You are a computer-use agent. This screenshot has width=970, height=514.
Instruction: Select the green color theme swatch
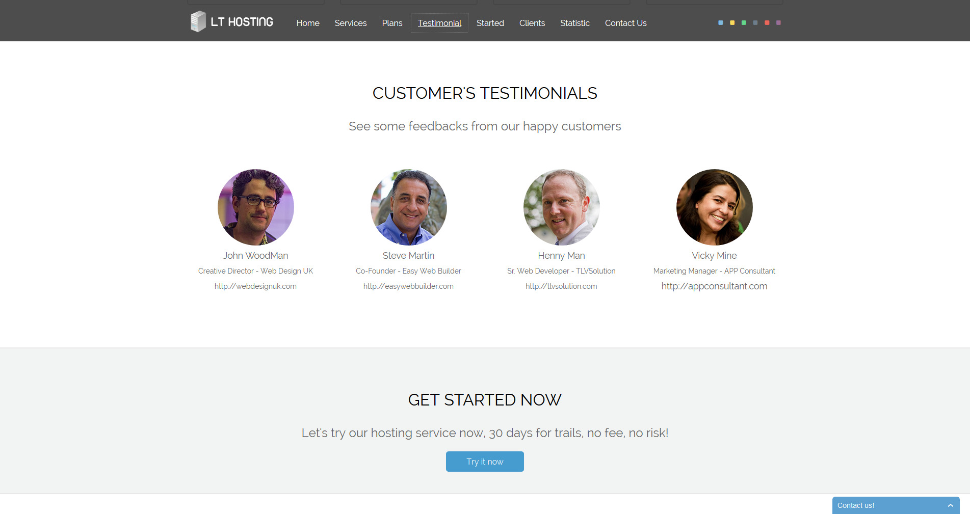click(744, 23)
